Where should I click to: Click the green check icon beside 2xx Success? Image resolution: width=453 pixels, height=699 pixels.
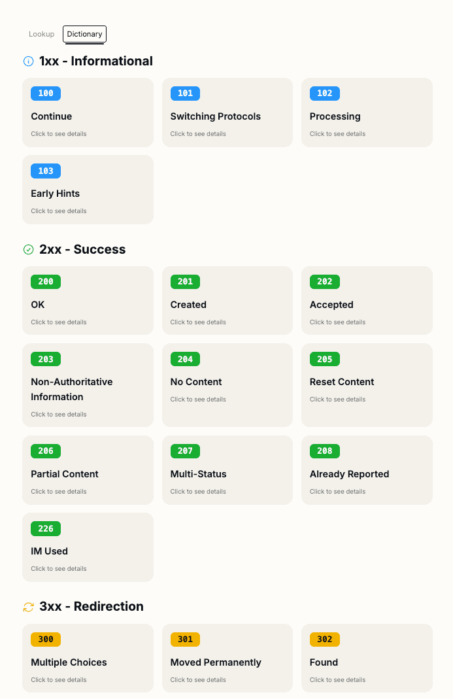[27, 249]
